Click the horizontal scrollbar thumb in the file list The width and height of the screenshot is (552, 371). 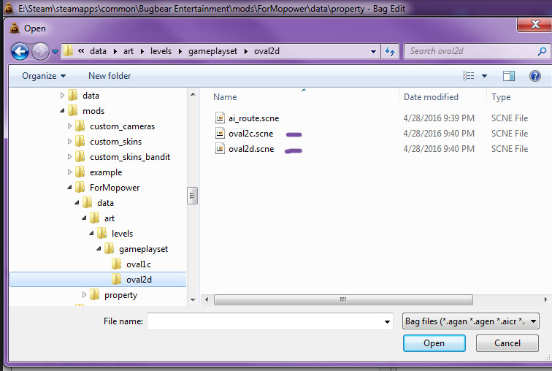coord(343,299)
